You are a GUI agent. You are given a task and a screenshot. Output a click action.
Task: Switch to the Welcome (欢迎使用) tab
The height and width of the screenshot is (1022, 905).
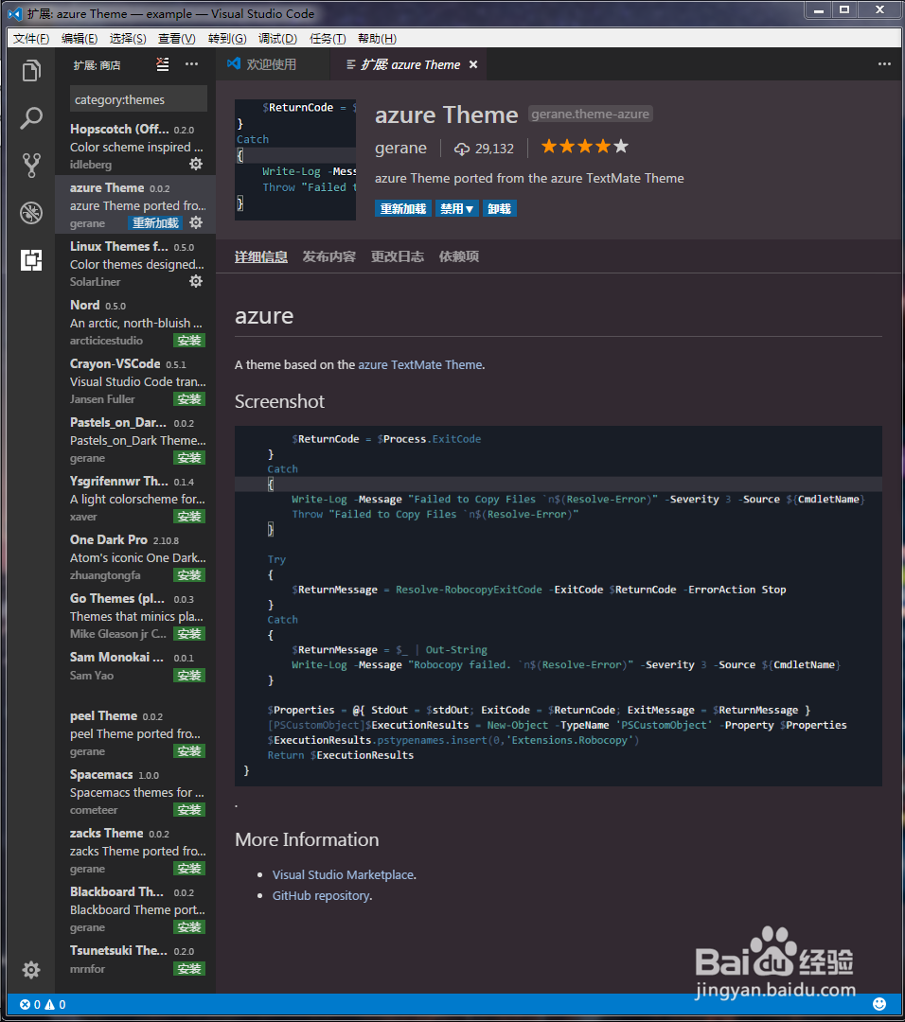(x=272, y=64)
